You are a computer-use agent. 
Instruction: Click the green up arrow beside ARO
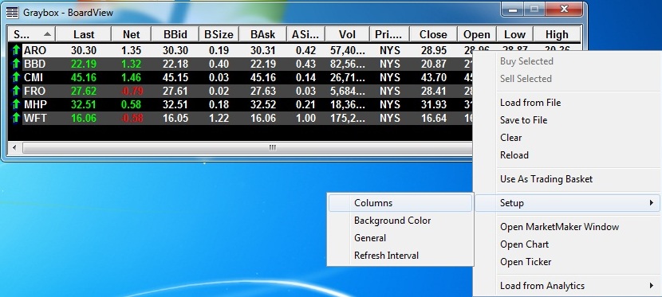(16, 50)
